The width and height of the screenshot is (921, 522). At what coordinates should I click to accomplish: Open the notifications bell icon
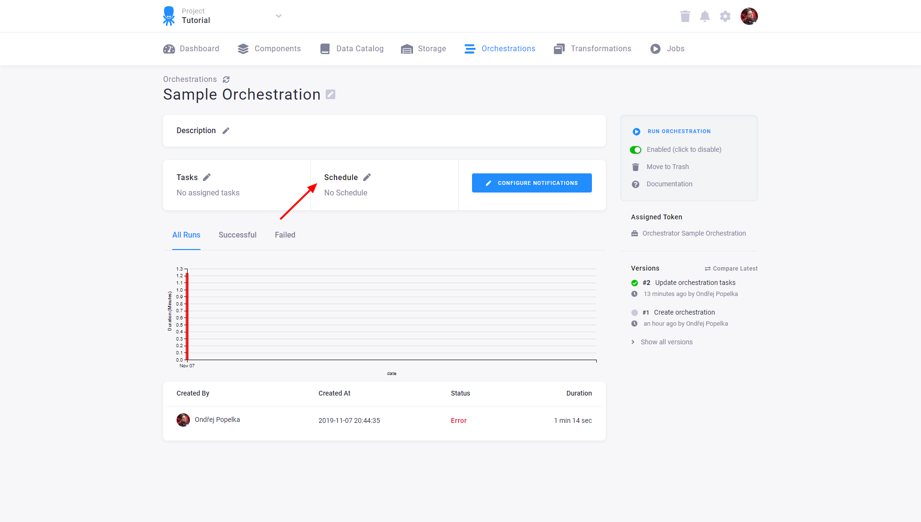(705, 16)
